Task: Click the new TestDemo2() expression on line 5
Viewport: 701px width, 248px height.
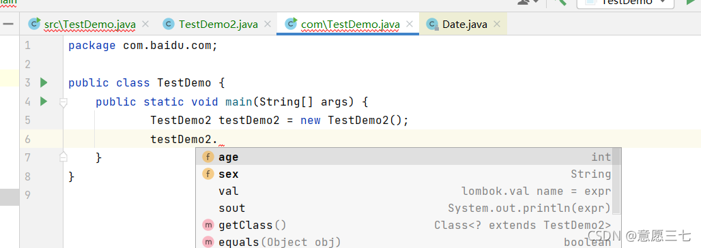Action: point(354,121)
